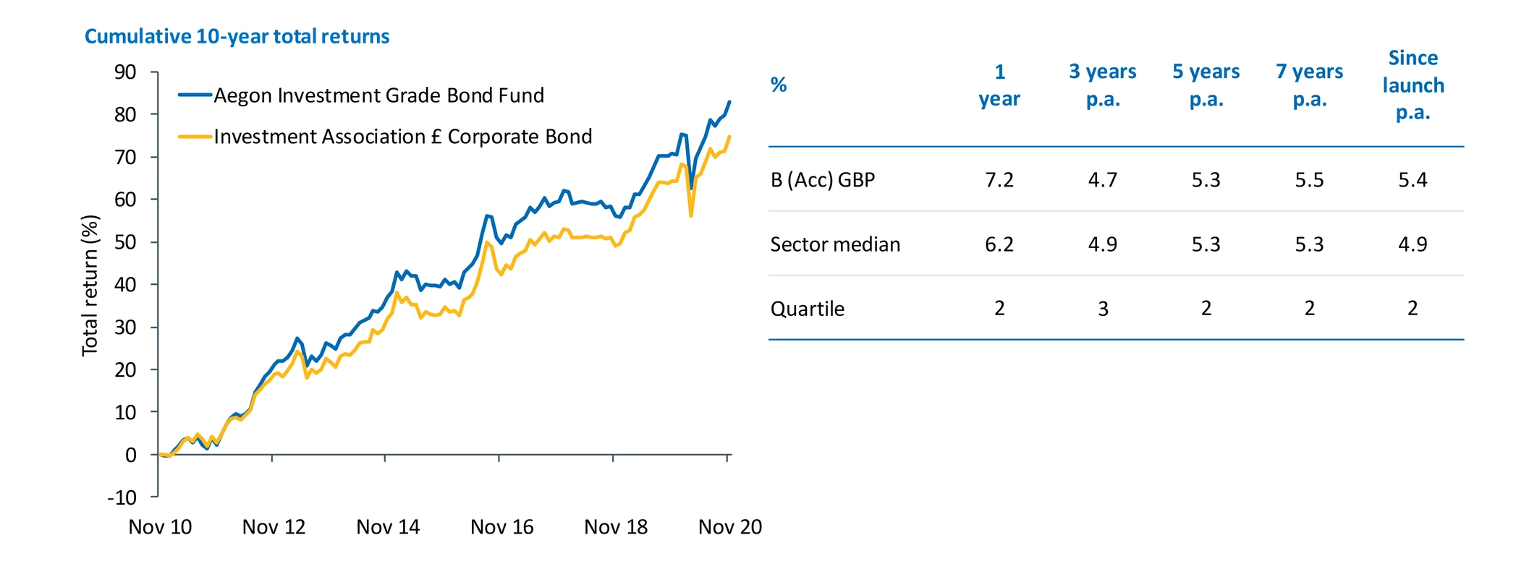Click the 1 year column header

[x=999, y=85]
